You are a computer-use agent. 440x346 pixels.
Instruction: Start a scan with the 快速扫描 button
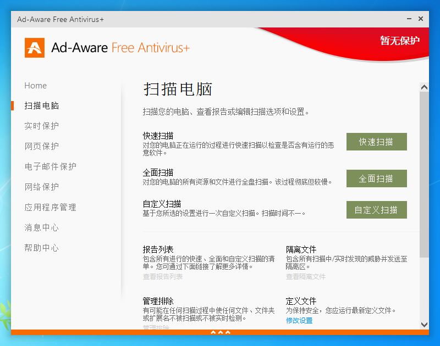[x=376, y=142]
